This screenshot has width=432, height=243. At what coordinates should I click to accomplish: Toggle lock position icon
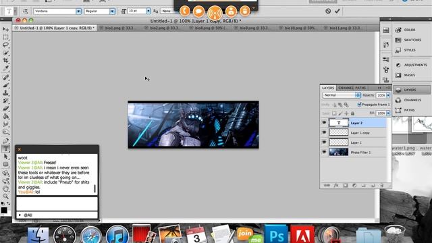(x=346, y=113)
